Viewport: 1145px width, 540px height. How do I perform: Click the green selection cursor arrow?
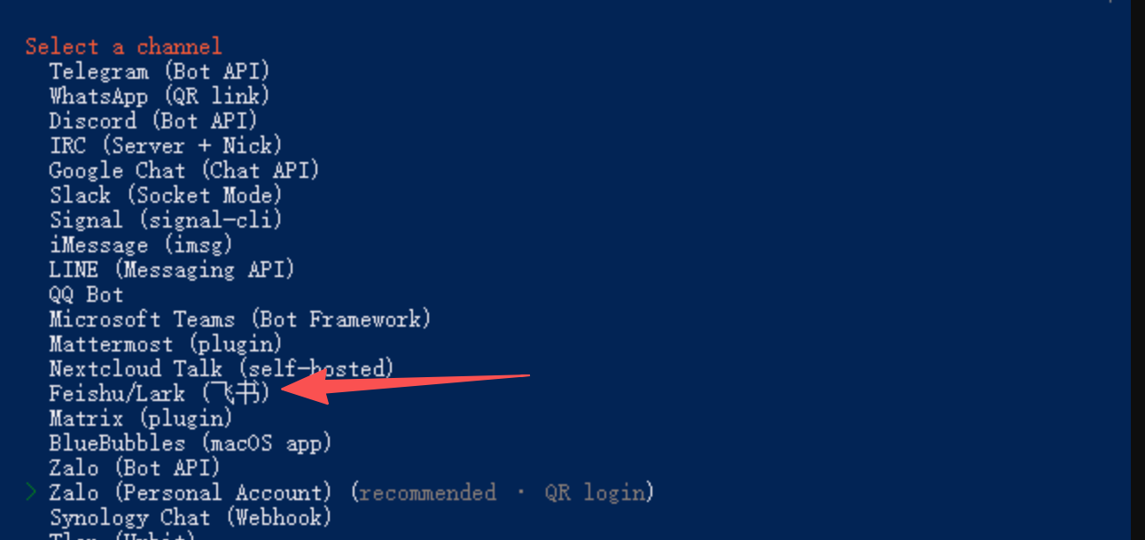(x=32, y=491)
